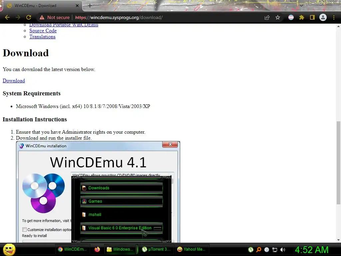Open the smiley face start button

coord(9,249)
